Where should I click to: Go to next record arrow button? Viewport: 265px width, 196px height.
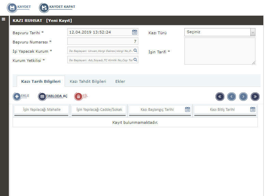pyautogui.click(x=243, y=96)
